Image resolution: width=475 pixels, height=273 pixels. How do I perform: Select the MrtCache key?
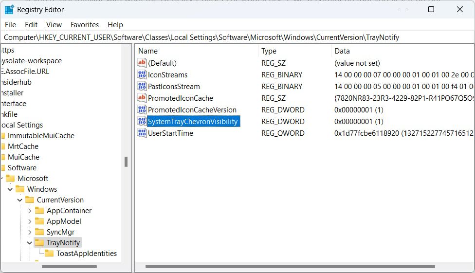point(23,146)
